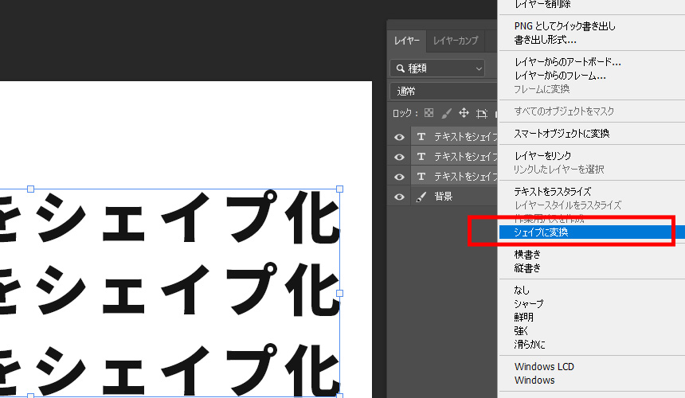Viewport: 685px width, 398px height.
Task: Hide the 背景 layer with its eye icon
Action: 400,196
